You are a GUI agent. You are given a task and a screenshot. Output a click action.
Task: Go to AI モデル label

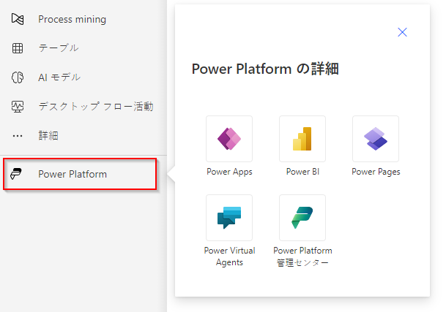[59, 77]
